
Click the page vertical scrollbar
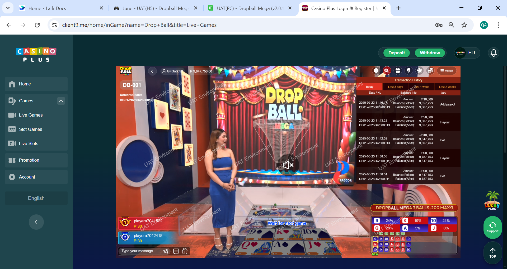tap(505, 109)
